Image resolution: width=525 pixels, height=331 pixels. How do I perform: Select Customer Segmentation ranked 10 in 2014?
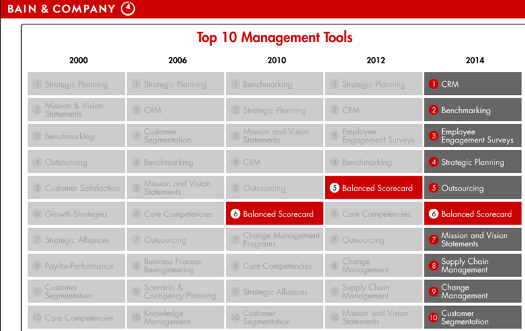[473, 317]
